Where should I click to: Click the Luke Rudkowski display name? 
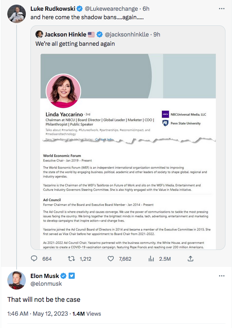coord(53,8)
